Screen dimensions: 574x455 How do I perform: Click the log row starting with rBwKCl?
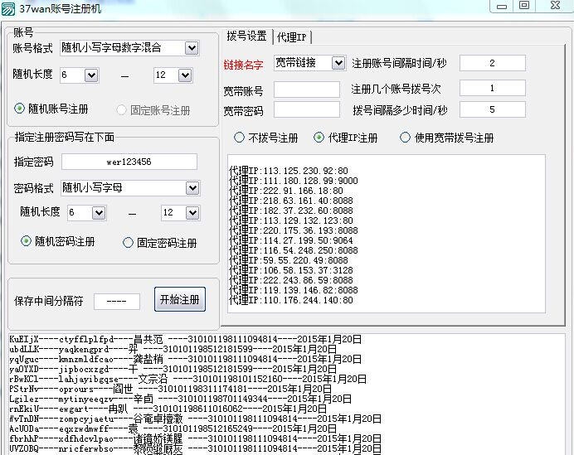187,379
